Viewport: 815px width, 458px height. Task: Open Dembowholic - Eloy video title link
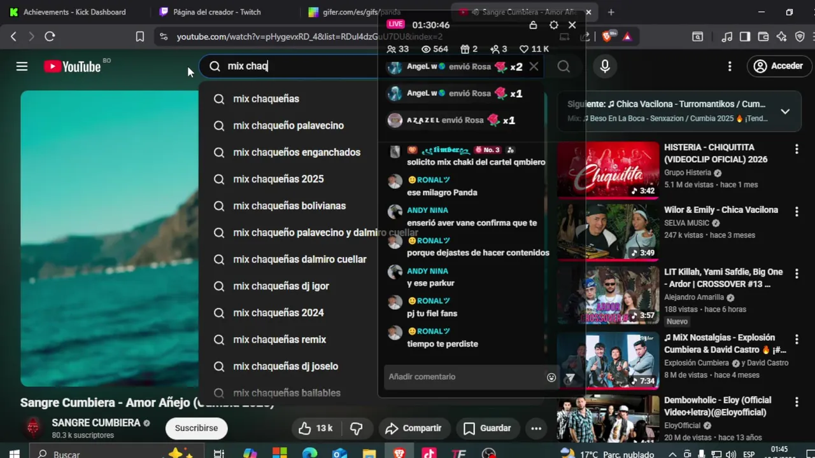tap(718, 406)
